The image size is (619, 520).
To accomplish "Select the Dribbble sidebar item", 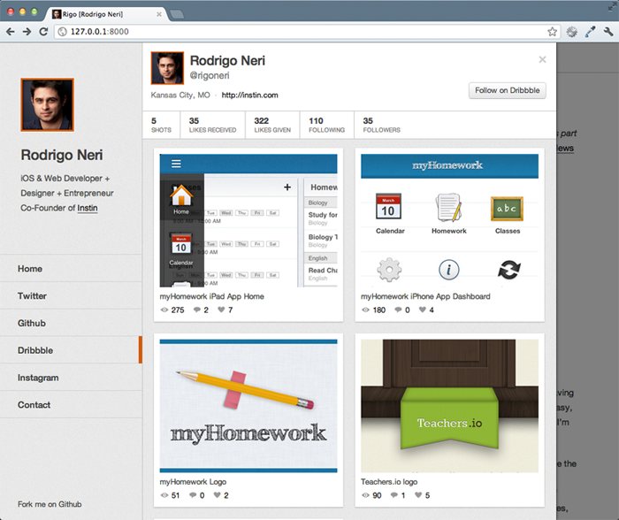I will (x=71, y=350).
